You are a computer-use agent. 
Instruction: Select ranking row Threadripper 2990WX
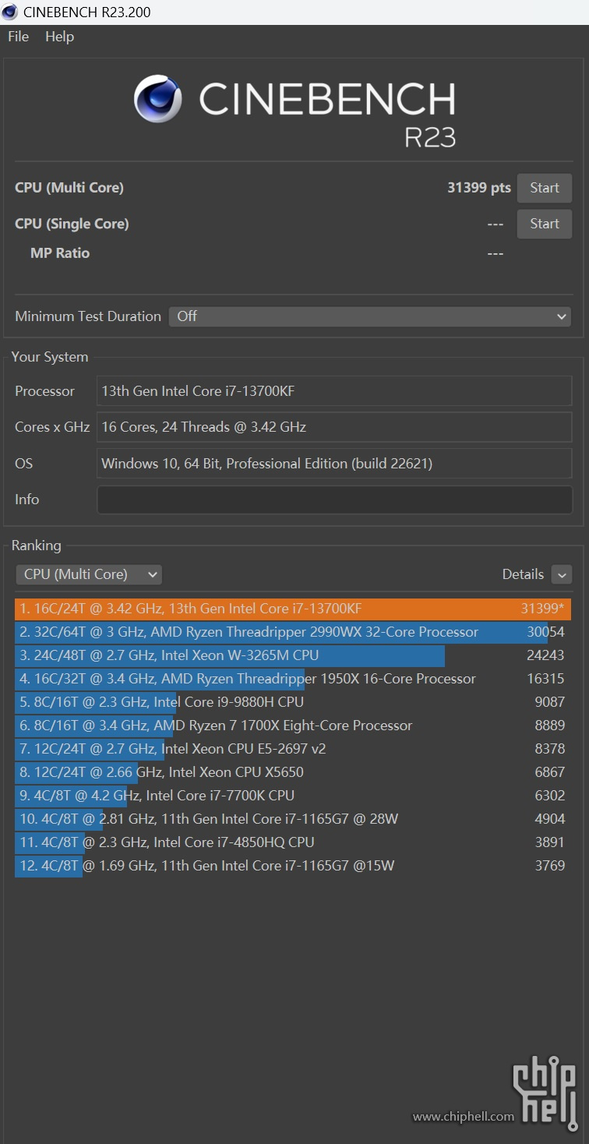293,632
